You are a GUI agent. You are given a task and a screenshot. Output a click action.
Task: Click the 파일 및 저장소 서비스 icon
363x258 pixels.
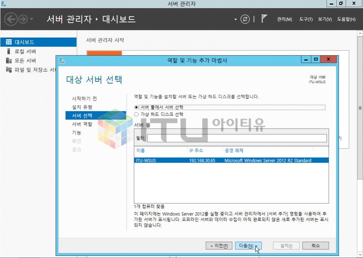click(x=9, y=70)
